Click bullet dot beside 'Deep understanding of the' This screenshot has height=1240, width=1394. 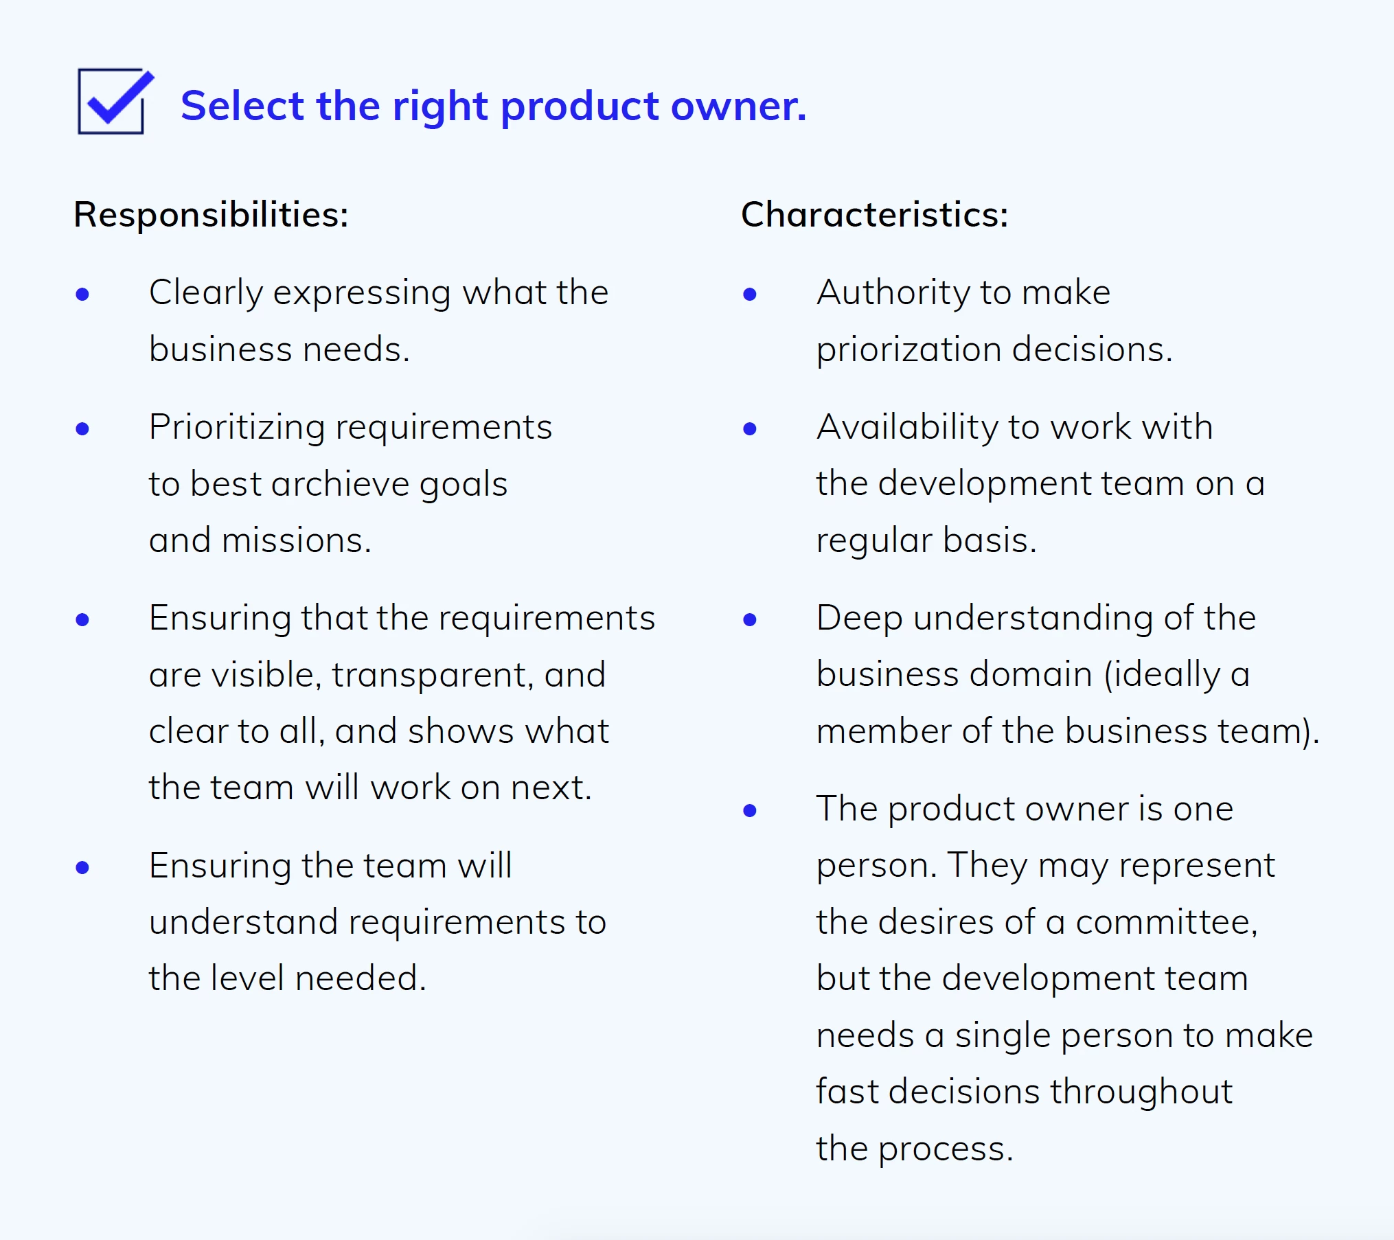coord(750,620)
